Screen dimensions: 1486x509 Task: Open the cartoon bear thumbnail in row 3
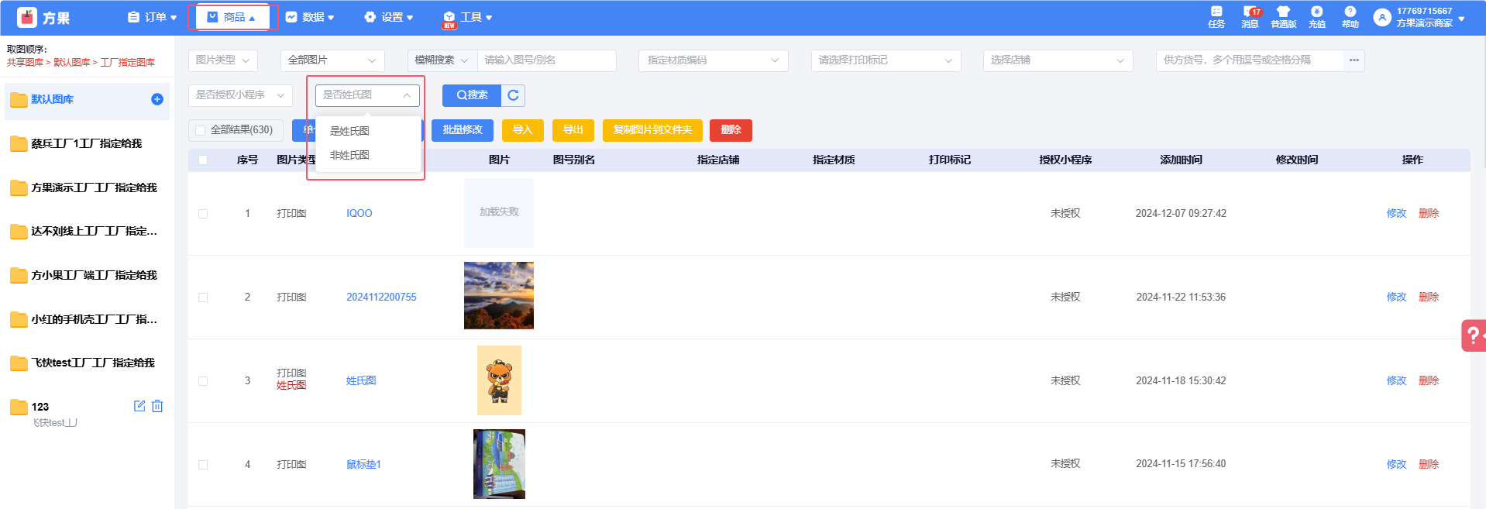[499, 380]
